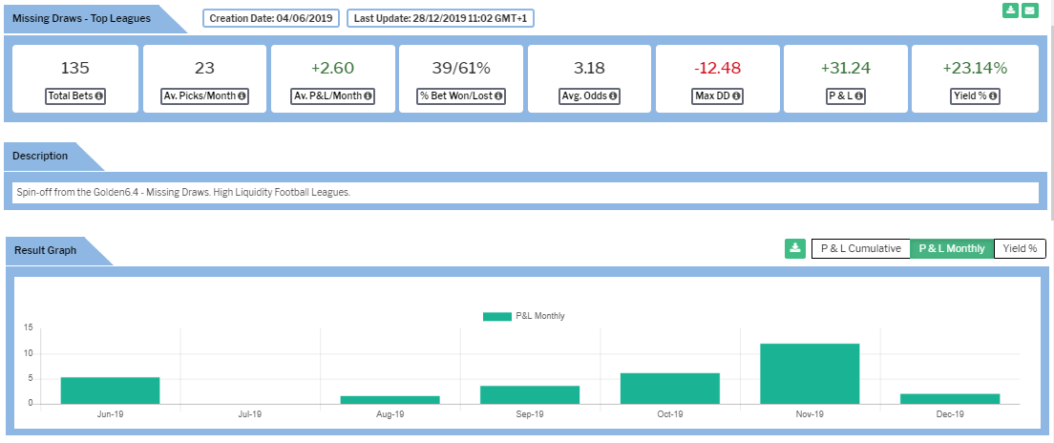Click info icon next to Max DD
Image resolution: width=1054 pixels, height=443 pixels.
(736, 96)
